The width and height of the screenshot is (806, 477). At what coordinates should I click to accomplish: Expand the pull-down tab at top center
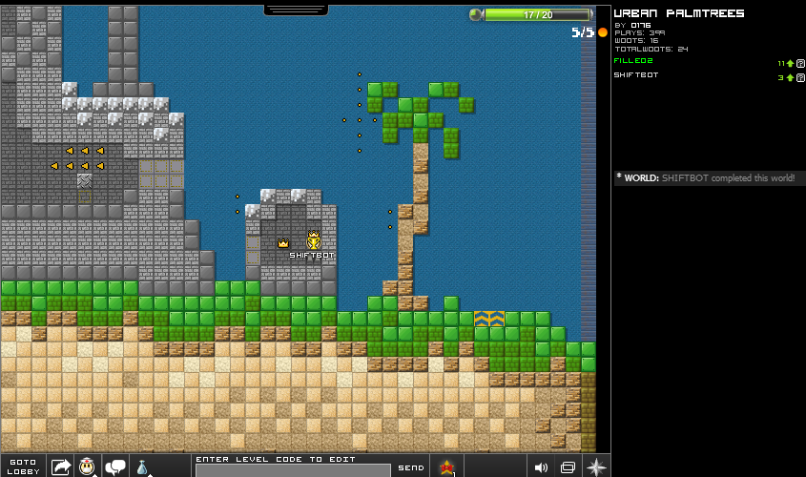[301, 10]
